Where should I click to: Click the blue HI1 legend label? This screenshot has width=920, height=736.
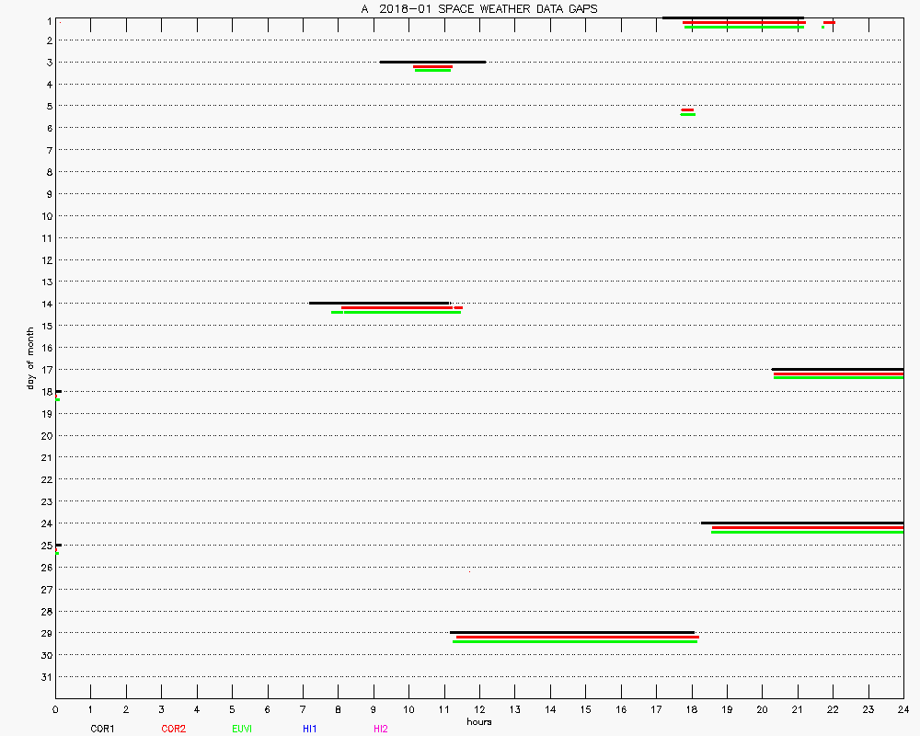pos(310,729)
